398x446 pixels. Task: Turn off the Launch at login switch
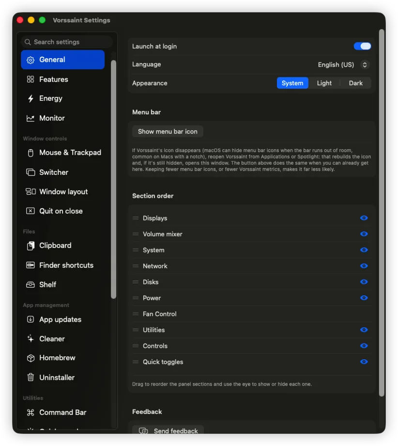point(362,46)
